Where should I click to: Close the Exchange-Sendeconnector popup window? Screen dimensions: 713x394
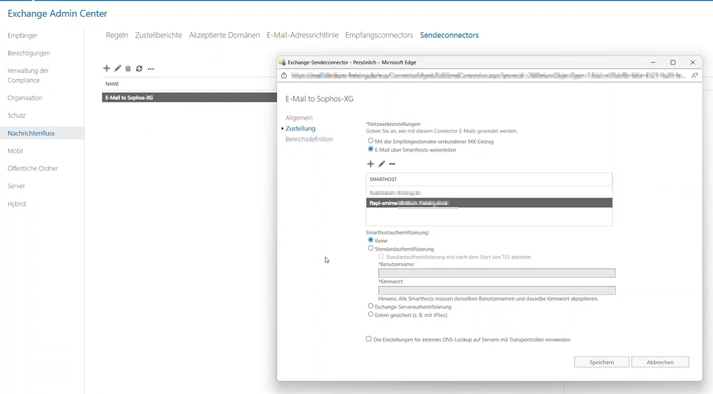pyautogui.click(x=692, y=62)
